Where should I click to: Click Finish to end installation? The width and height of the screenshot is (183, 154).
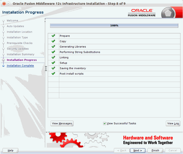coord(155,150)
